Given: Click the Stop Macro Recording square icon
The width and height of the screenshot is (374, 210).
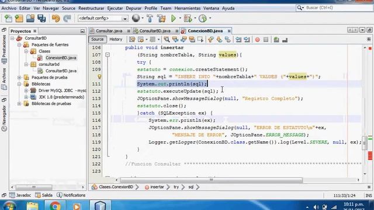Looking at the screenshot, I should (x=266, y=40).
